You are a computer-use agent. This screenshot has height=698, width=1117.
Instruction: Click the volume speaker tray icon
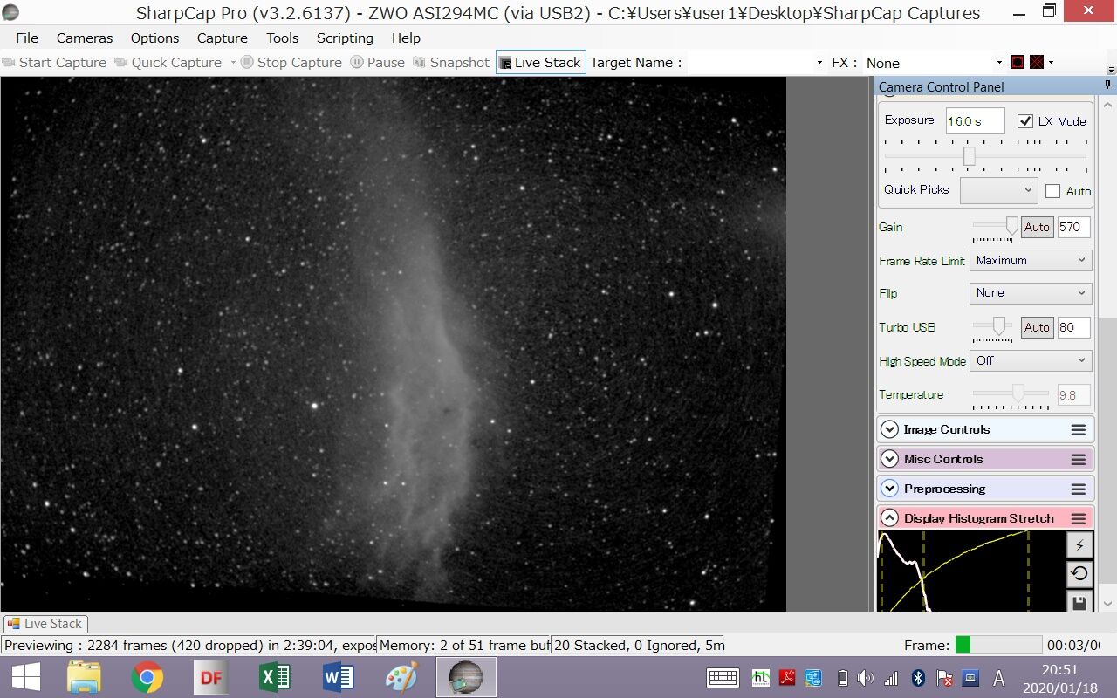coord(866,678)
